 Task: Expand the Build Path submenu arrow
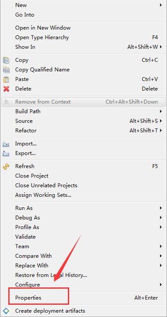(161, 111)
